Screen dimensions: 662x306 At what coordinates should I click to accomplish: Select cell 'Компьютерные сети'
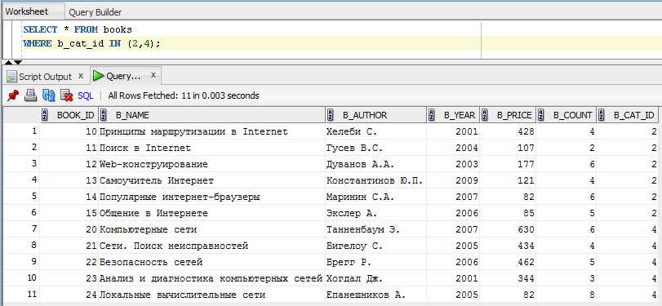(212, 229)
